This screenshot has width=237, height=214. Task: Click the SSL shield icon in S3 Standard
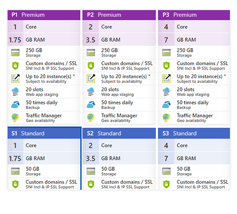[166, 184]
